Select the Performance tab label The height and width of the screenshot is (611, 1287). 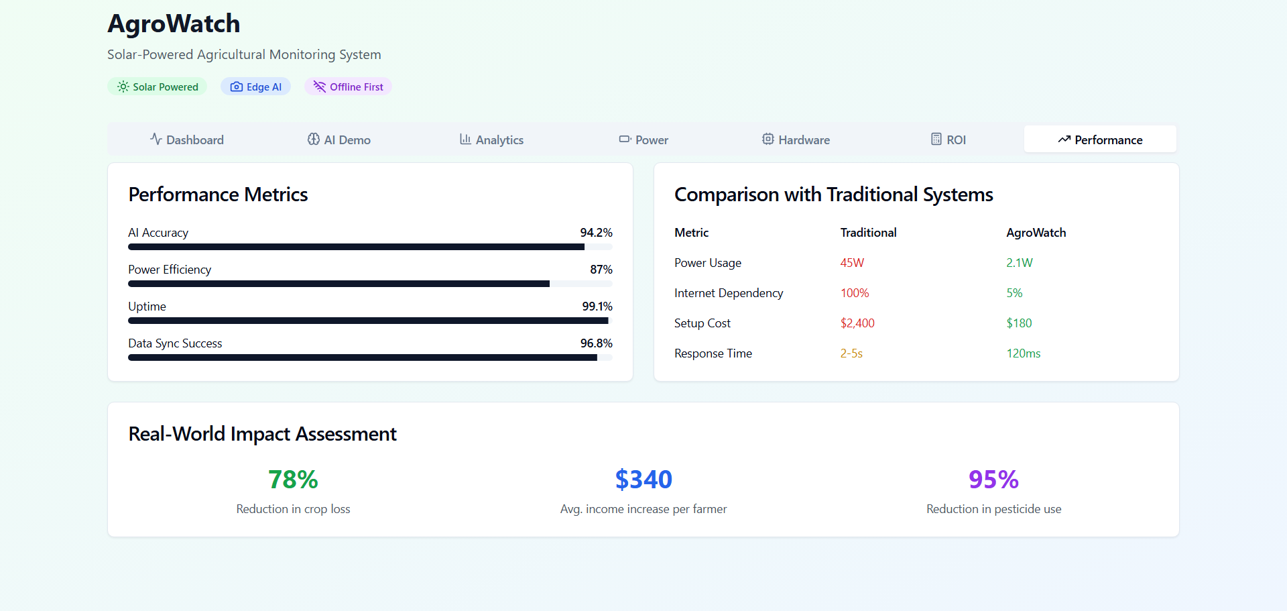(x=1109, y=140)
